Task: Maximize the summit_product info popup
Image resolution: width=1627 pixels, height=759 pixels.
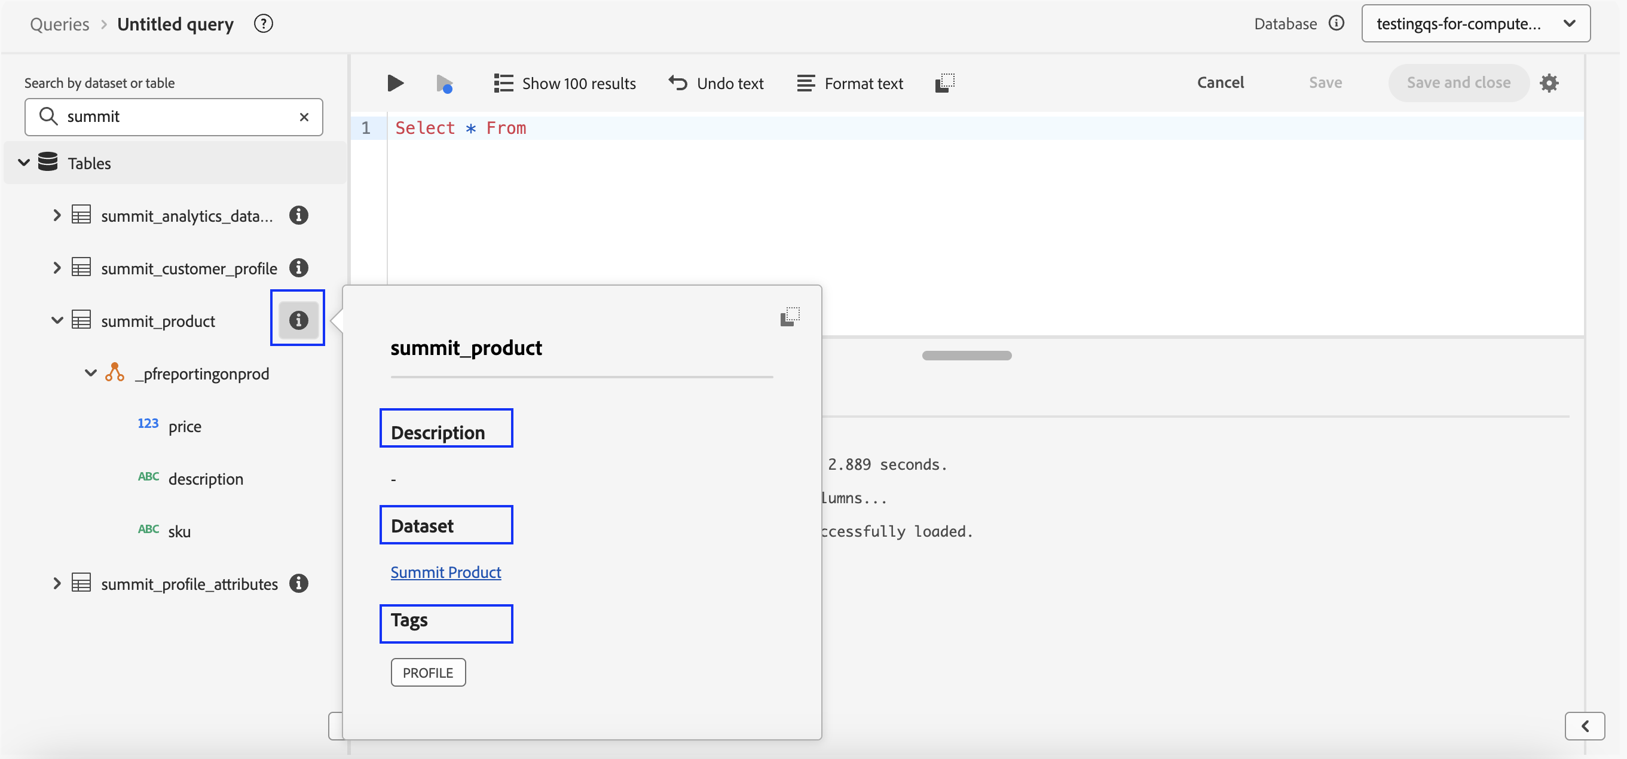Action: 790,316
